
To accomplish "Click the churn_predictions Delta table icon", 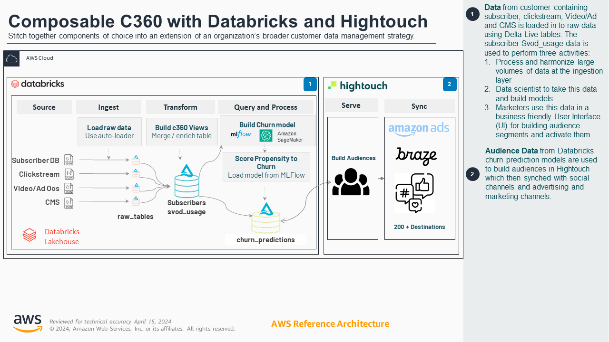I will (x=266, y=218).
